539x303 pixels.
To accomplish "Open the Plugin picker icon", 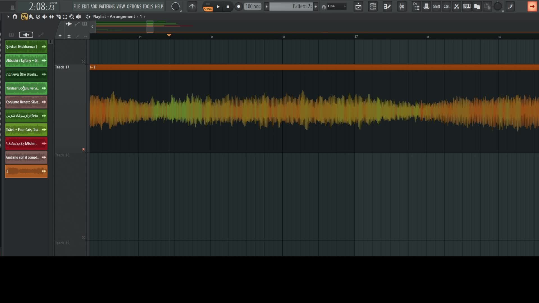I will [x=426, y=6].
